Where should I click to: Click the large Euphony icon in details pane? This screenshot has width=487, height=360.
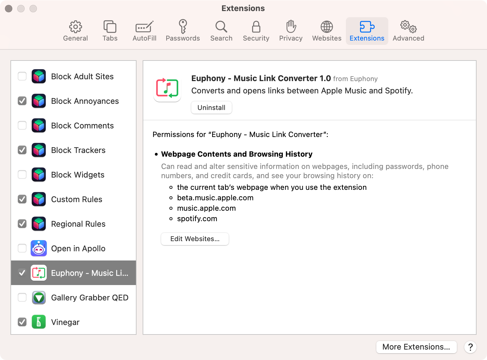point(167,88)
